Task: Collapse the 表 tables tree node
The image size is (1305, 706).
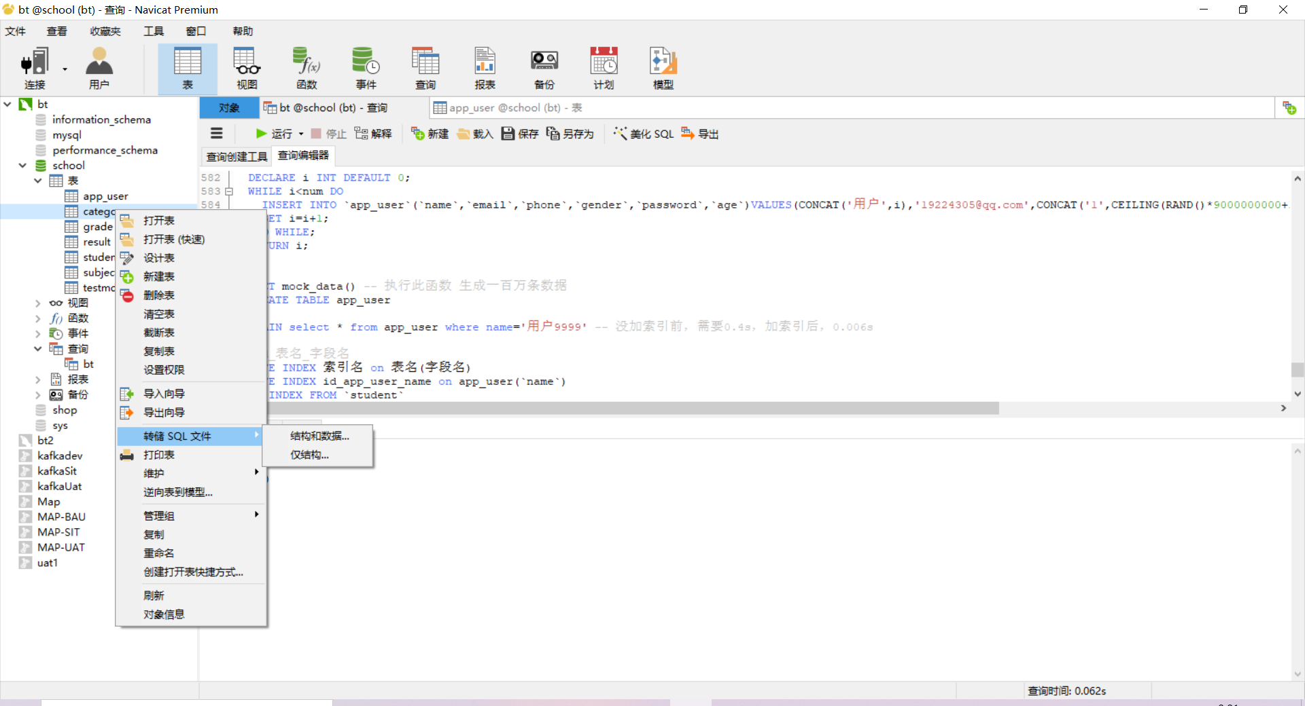Action: point(38,181)
